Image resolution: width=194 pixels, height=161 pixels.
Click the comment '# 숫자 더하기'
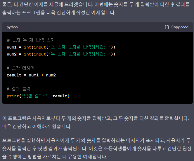(20, 68)
